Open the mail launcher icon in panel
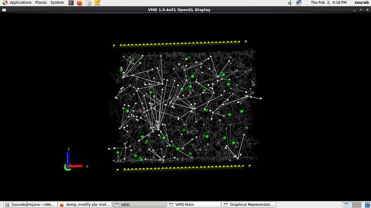This screenshot has width=371, height=208. (x=89, y=3)
